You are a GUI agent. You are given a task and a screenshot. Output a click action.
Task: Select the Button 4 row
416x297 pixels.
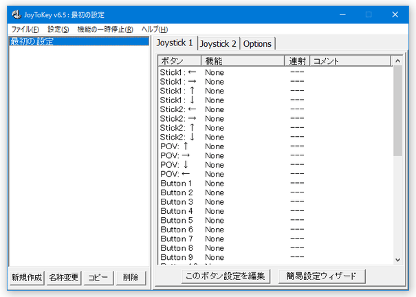coord(276,211)
